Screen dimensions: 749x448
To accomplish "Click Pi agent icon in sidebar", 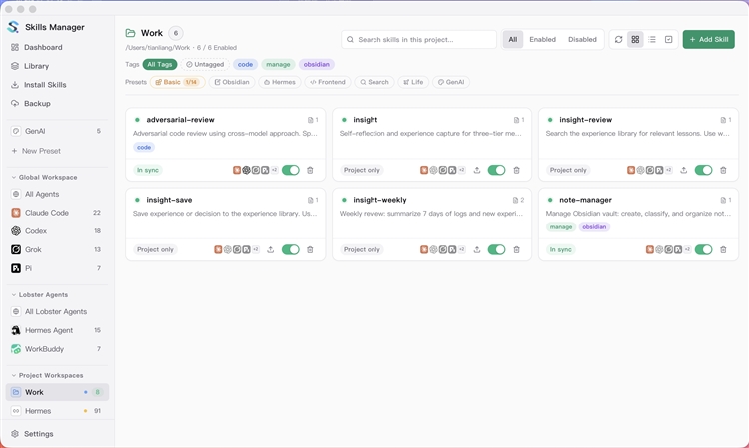I will click(x=16, y=268).
